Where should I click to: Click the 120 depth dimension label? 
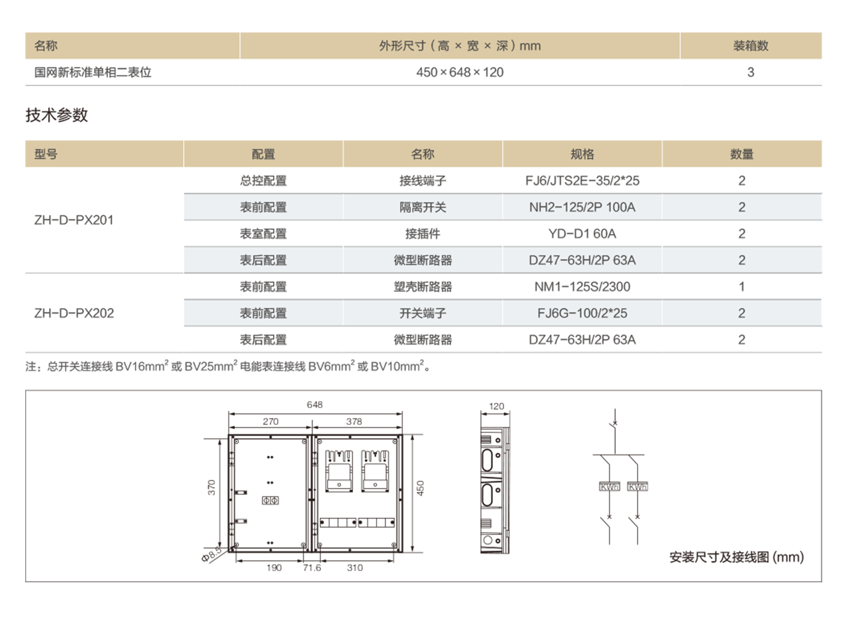click(x=496, y=406)
